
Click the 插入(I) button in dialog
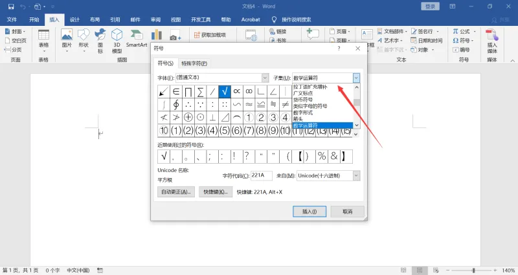(x=310, y=212)
